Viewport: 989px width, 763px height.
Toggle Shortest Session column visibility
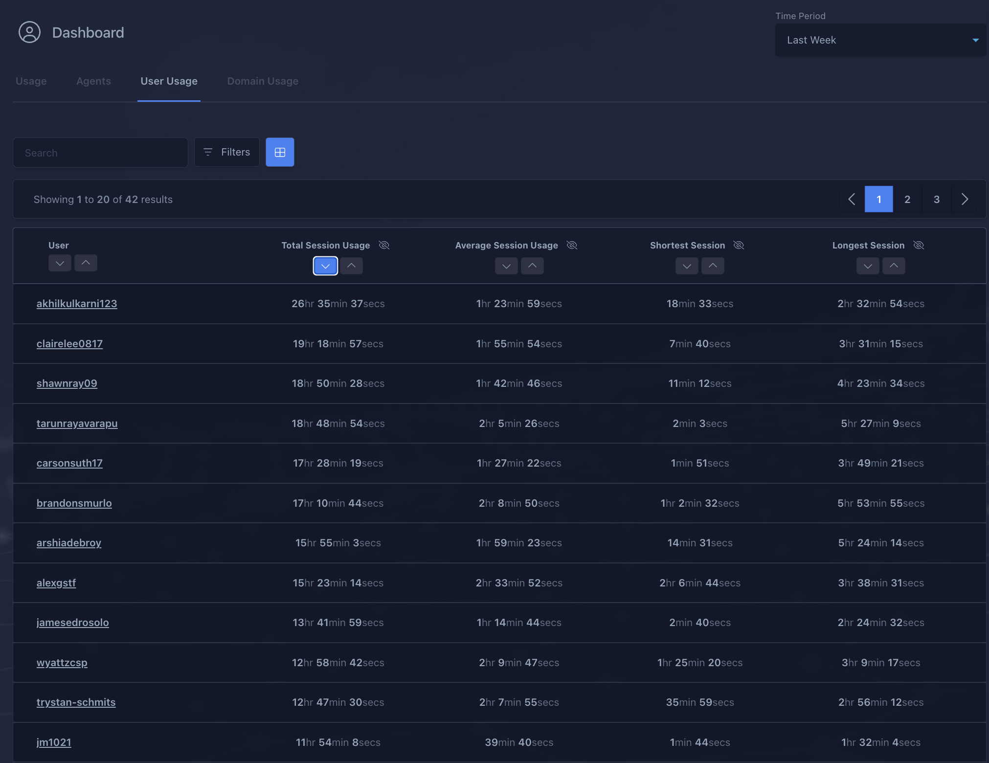tap(739, 245)
